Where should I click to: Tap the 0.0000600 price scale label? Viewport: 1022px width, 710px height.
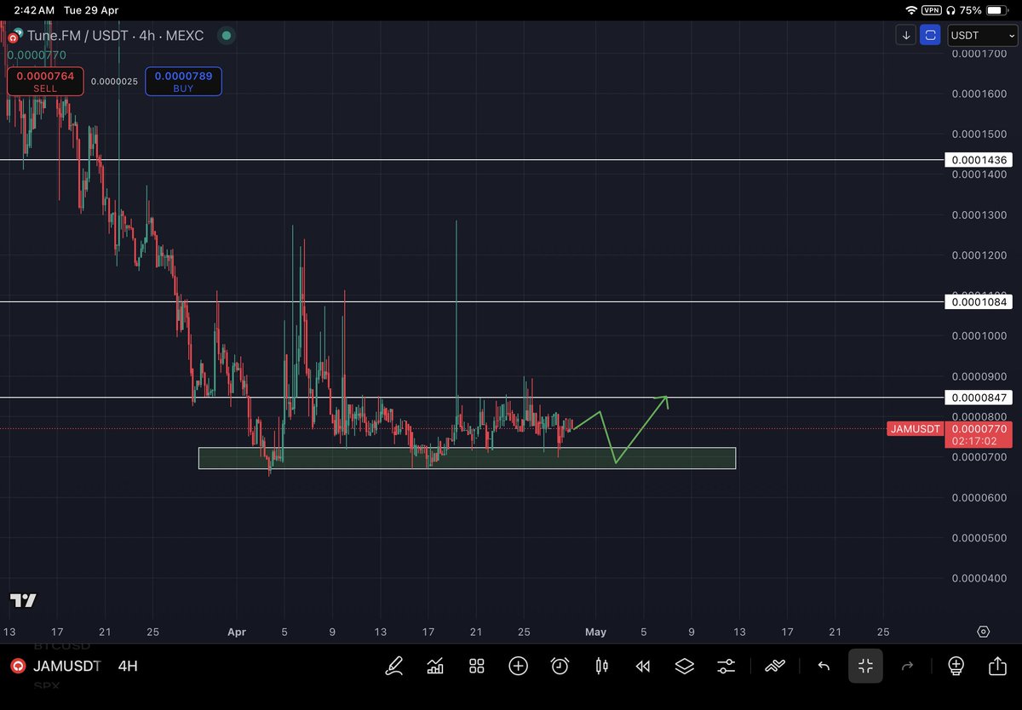(979, 497)
